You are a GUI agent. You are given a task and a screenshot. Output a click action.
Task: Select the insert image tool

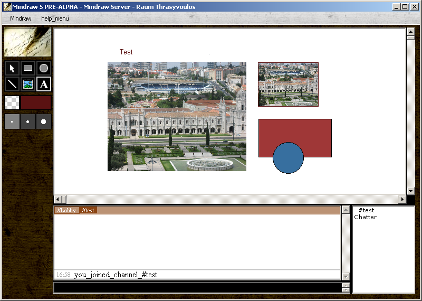pyautogui.click(x=28, y=84)
